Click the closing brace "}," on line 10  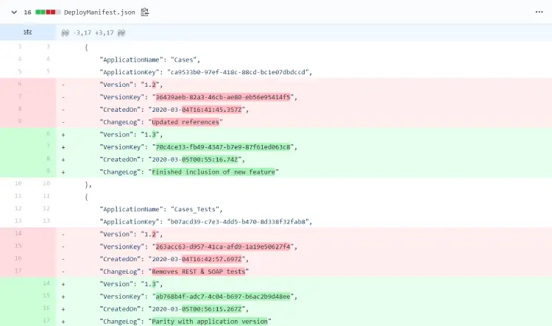click(88, 185)
